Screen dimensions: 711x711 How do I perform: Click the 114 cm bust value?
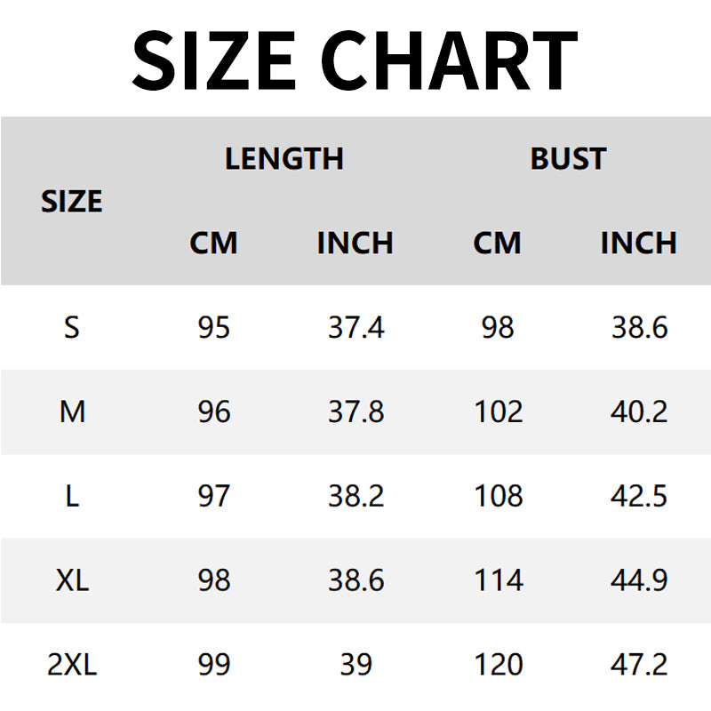click(499, 580)
